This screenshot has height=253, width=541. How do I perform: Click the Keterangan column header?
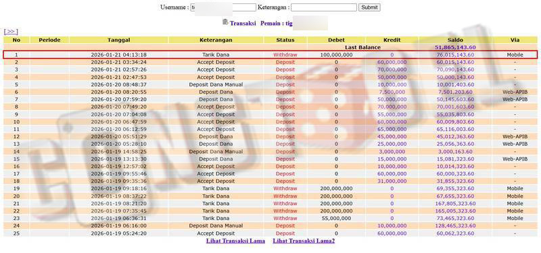(216, 40)
